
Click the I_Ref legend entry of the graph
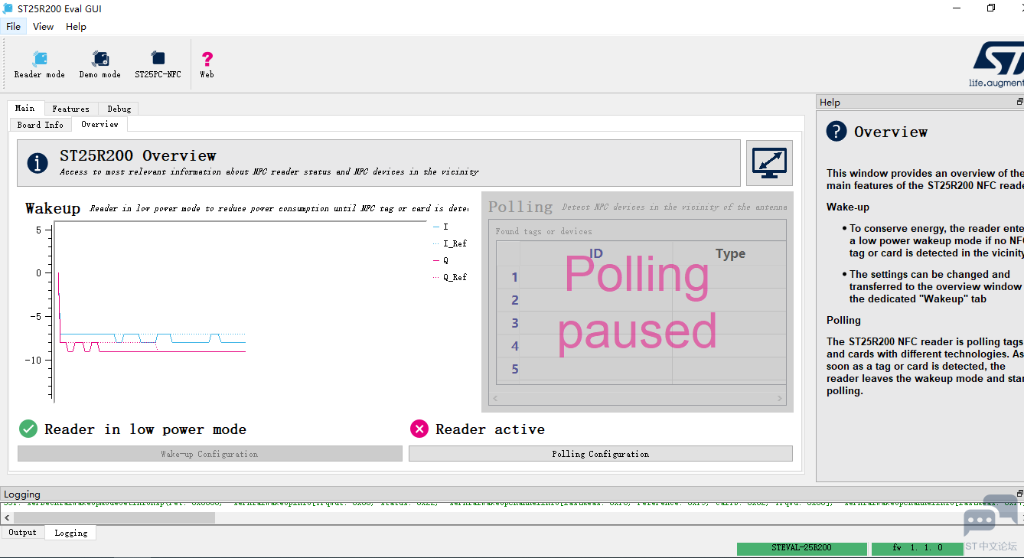point(449,243)
